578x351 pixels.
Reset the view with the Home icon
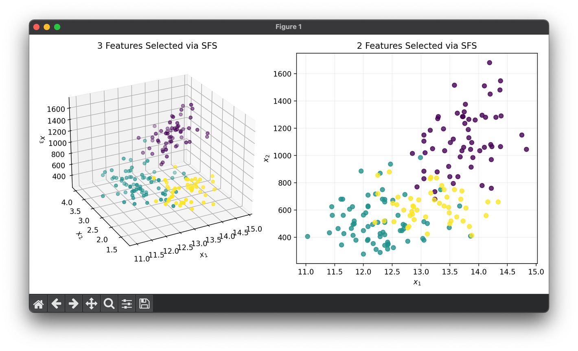point(39,303)
